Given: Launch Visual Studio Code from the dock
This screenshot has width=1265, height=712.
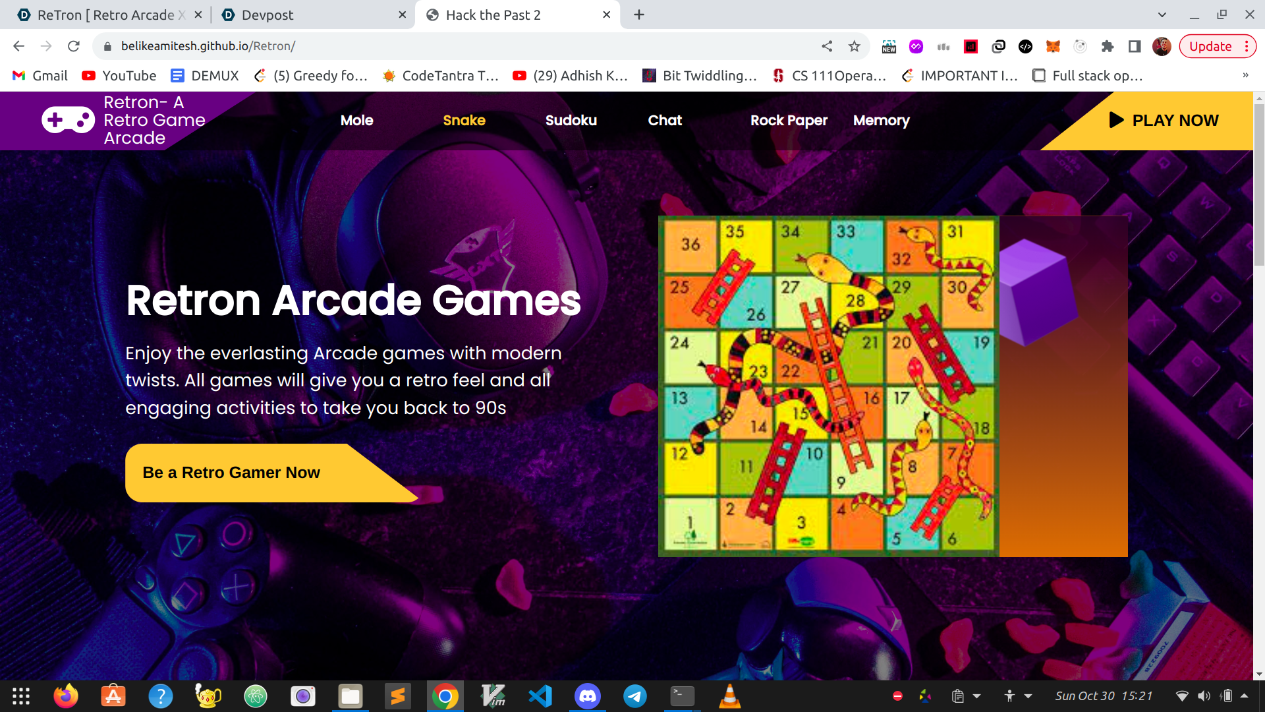Looking at the screenshot, I should point(540,696).
